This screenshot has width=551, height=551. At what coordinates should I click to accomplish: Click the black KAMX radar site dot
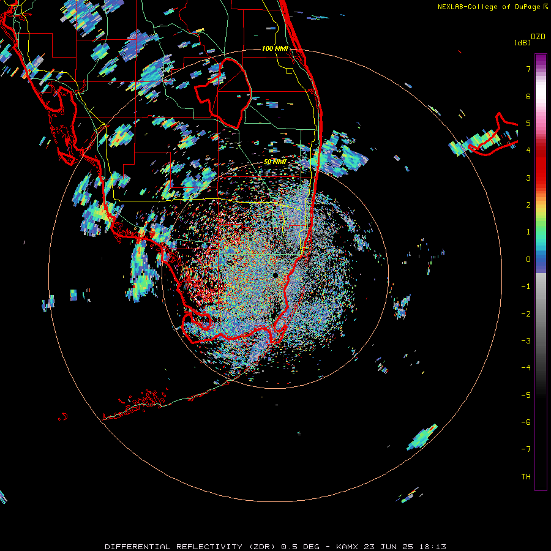(275, 275)
